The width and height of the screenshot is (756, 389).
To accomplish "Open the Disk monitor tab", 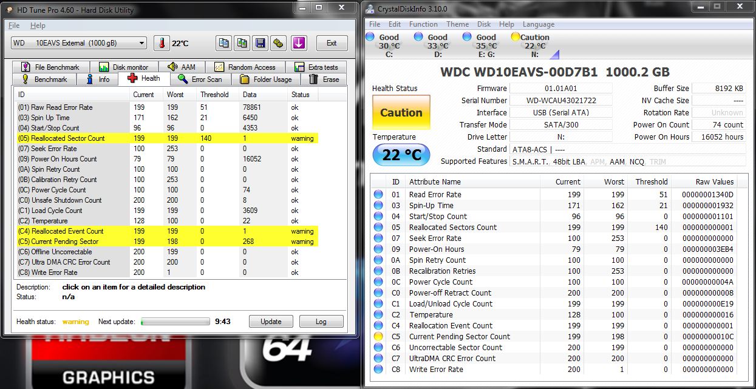I will pyautogui.click(x=124, y=67).
